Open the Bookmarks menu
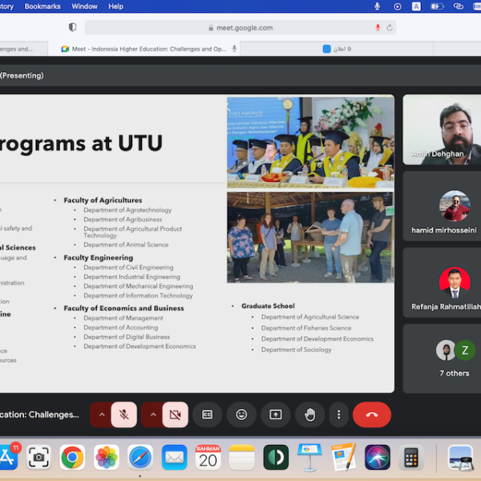This screenshot has width=481, height=481. [x=42, y=6]
